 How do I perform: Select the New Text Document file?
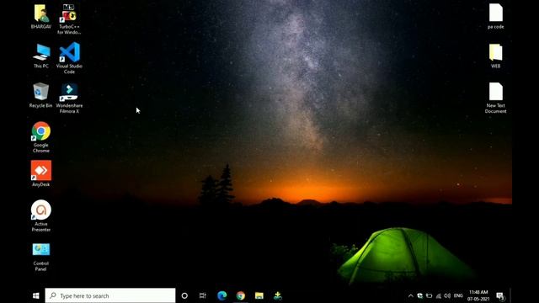click(495, 98)
